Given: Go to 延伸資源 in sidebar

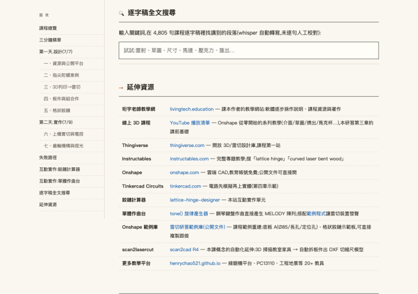Looking at the screenshot, I should 48,204.
